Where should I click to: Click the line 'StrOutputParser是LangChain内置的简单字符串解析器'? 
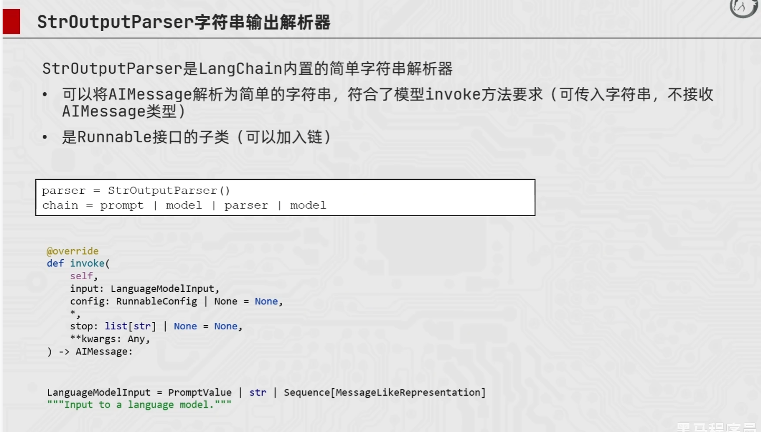click(247, 69)
